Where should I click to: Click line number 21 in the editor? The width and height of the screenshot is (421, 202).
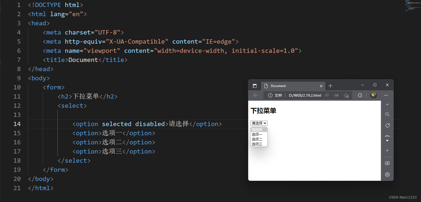(x=17, y=188)
